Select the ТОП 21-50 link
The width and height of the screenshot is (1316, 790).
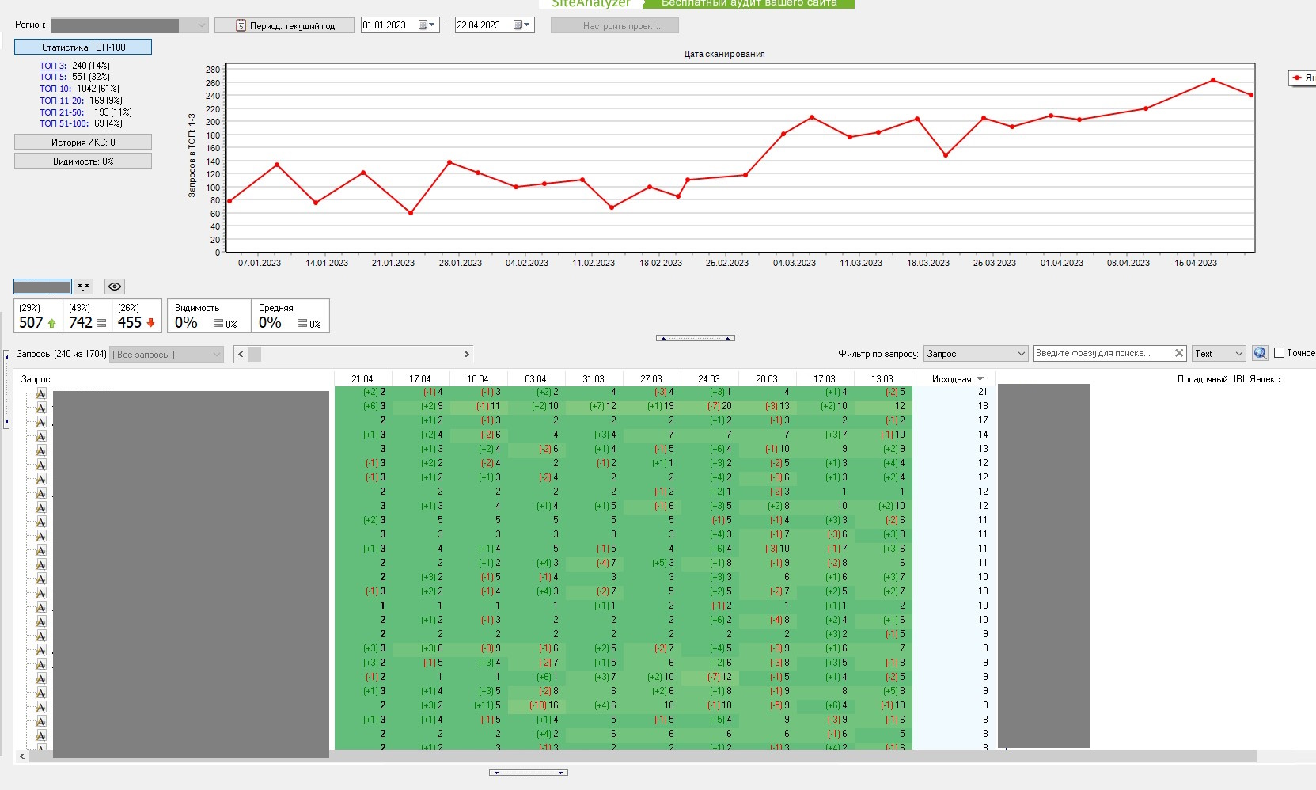[62, 112]
